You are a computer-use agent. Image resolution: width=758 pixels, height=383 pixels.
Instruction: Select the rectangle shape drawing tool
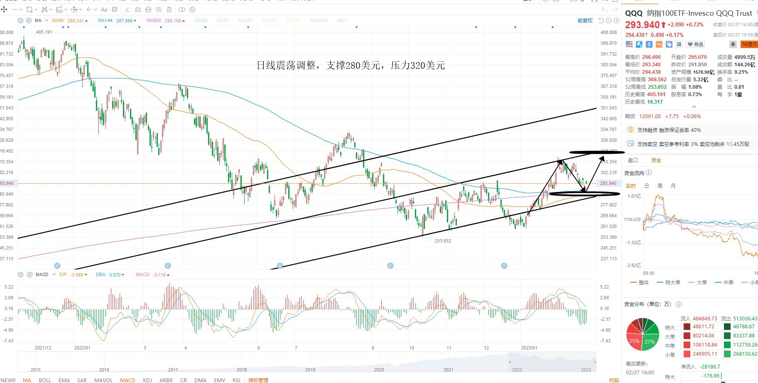click(29, 9)
